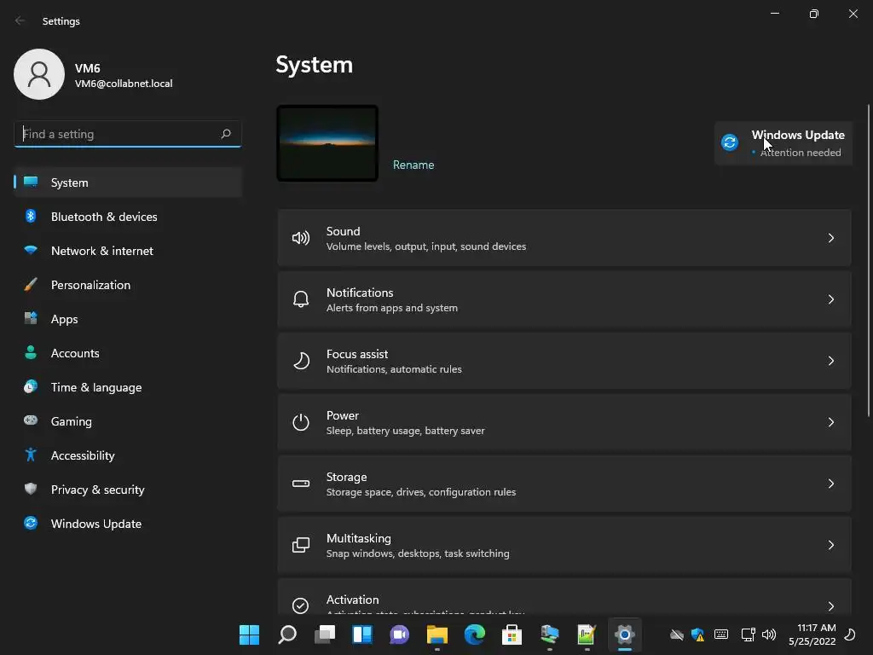This screenshot has height=655, width=873.
Task: Expand the Multitasking row chevron
Action: pos(830,545)
